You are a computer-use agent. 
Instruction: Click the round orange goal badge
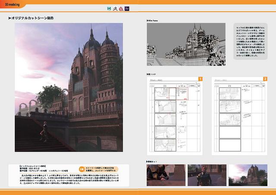click(x=82, y=169)
